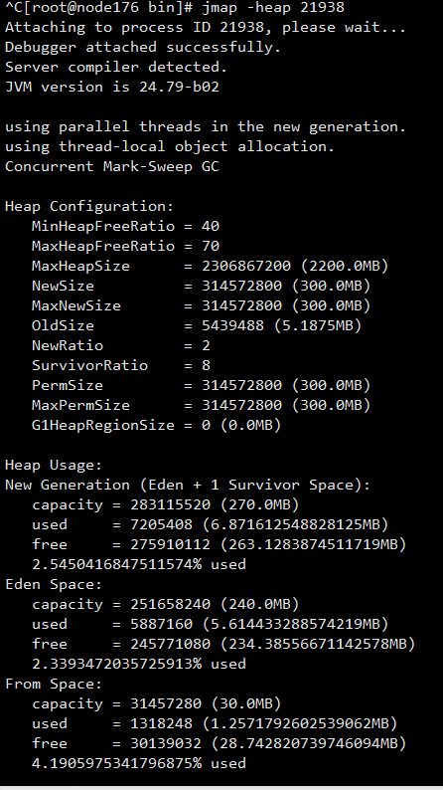The height and width of the screenshot is (790, 443).
Task: Select the Heap Configuration heading
Action: [x=89, y=206]
